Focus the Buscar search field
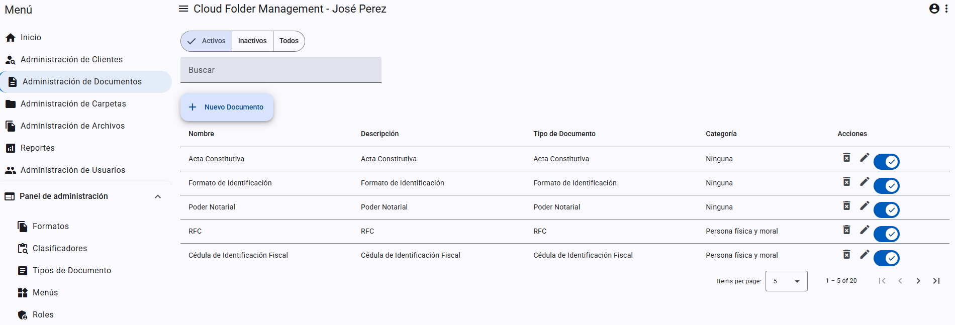 pos(281,70)
